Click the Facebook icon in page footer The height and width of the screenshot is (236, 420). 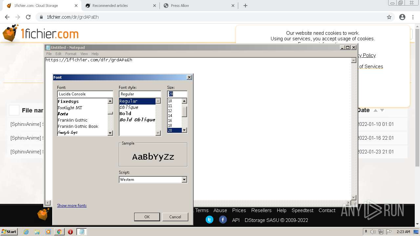223,220
